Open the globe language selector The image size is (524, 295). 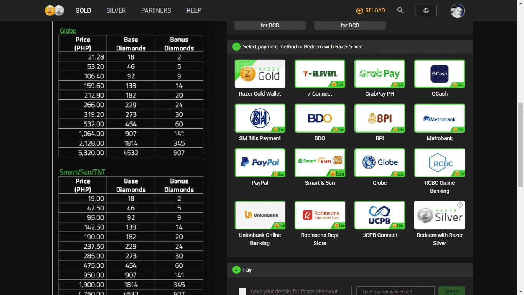point(426,10)
